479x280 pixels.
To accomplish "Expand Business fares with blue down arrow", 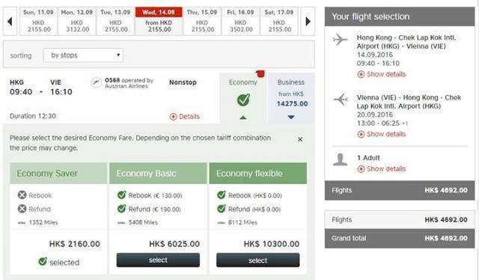I will 291,117.
